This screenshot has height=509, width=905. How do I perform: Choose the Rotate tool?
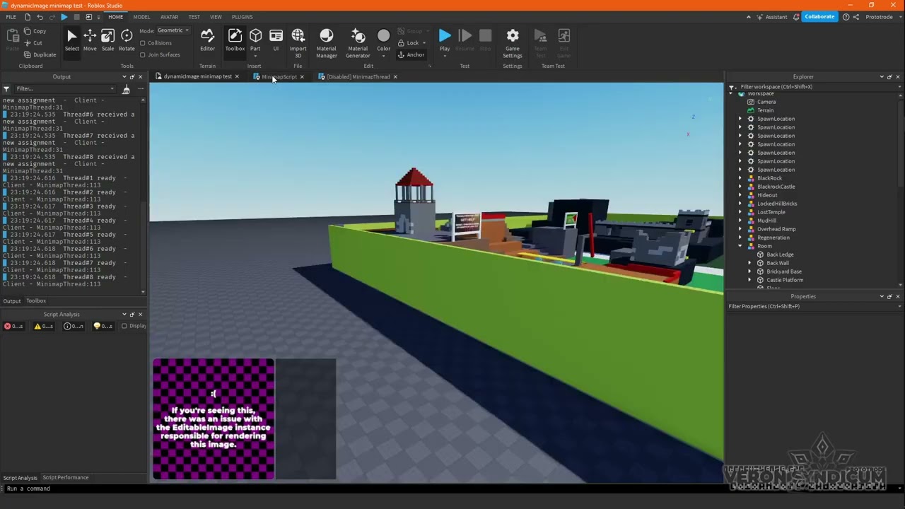click(x=127, y=40)
